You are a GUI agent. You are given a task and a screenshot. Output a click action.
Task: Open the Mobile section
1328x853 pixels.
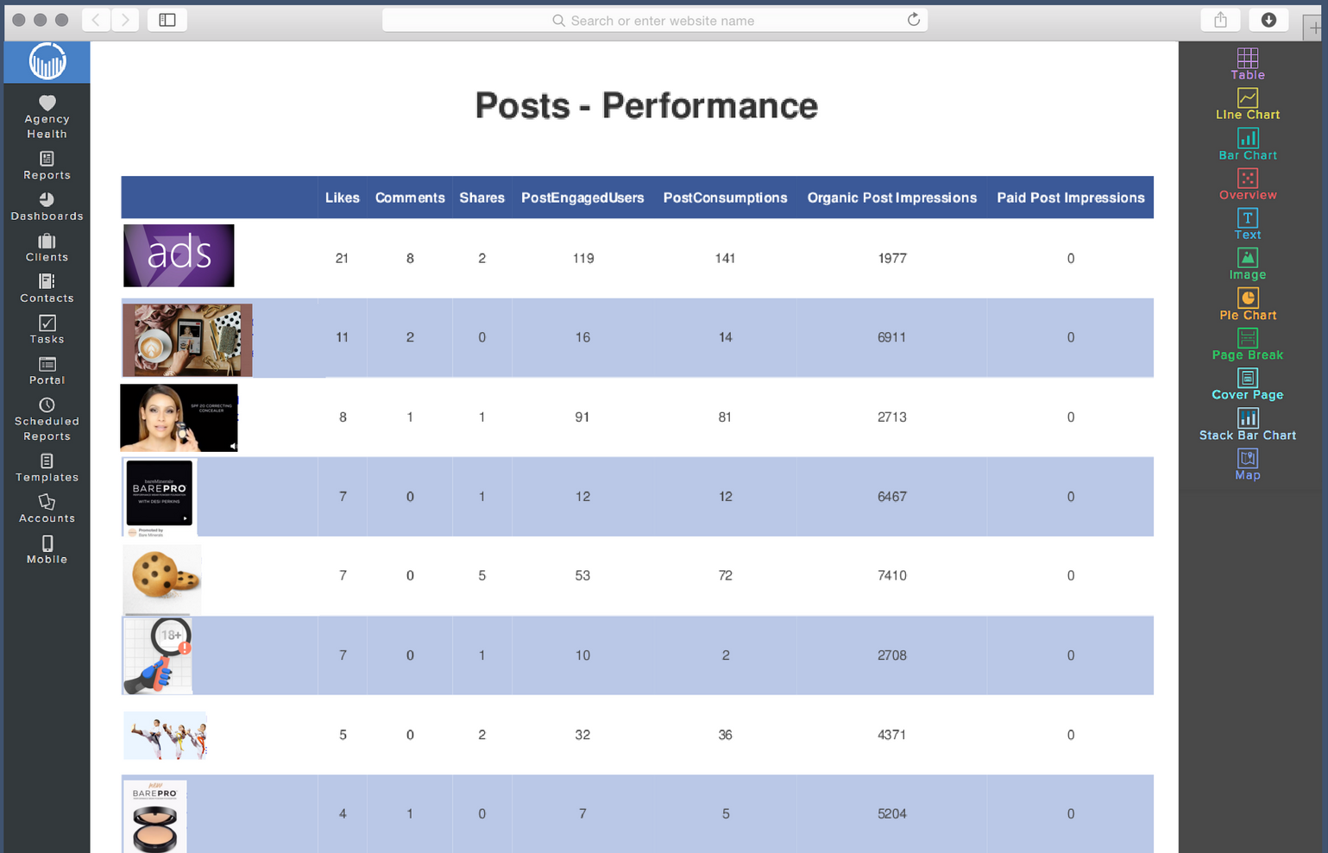point(47,550)
